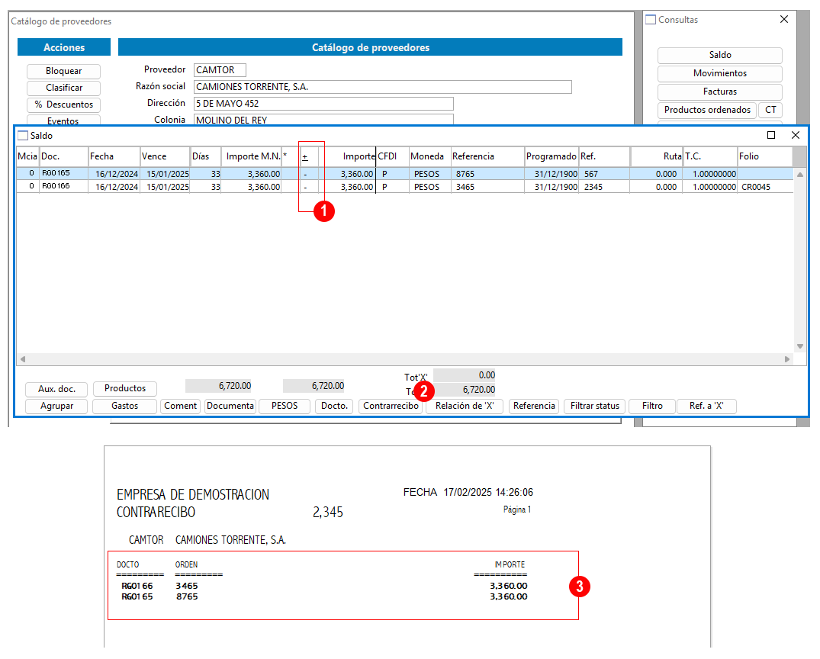The height and width of the screenshot is (659, 820).
Task: Maximize the Saldo window
Action: 771,136
